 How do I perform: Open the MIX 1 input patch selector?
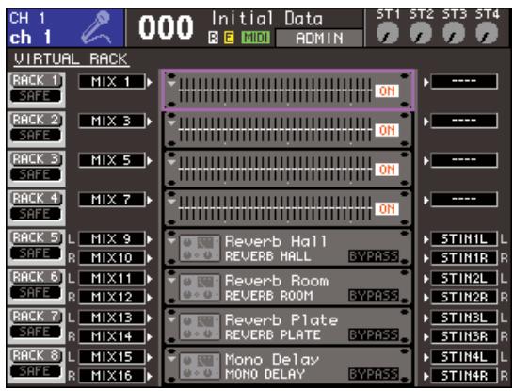[112, 82]
